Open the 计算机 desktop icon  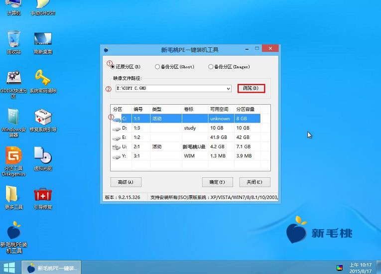click(x=13, y=7)
